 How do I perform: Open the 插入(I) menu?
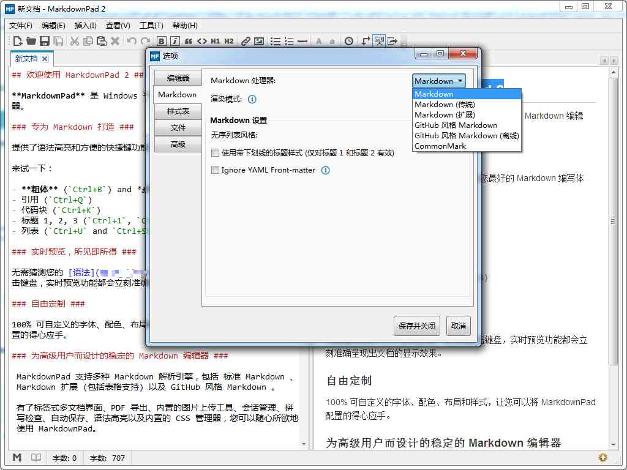[x=85, y=26]
